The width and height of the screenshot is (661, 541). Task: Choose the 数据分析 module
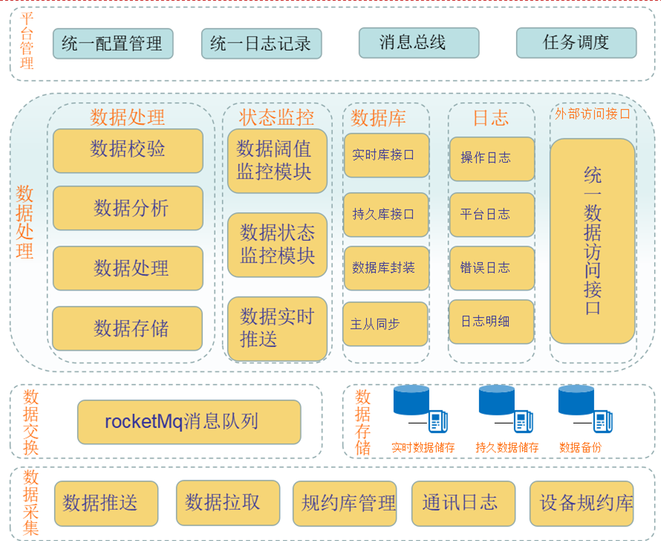coord(128,209)
